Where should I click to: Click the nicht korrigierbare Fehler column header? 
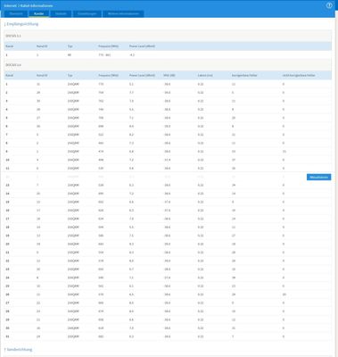pos(299,76)
